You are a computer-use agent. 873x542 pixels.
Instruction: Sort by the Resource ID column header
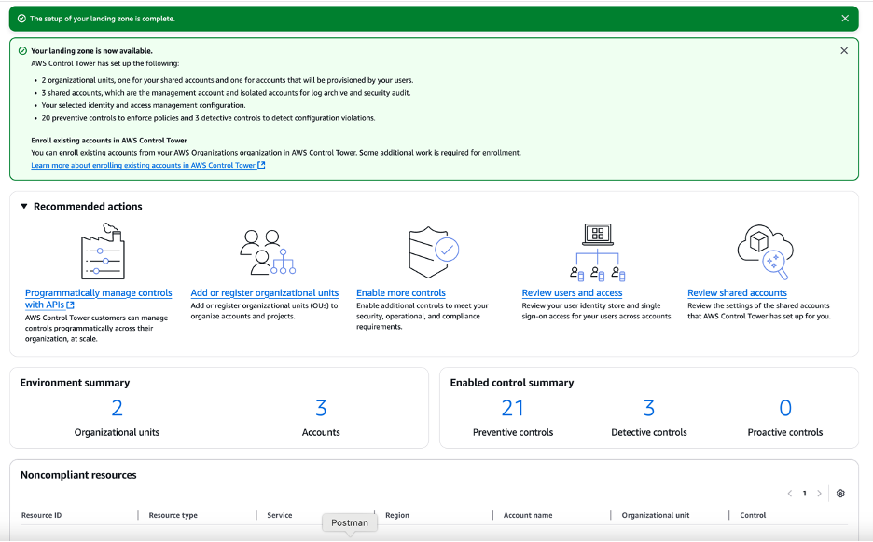point(41,515)
